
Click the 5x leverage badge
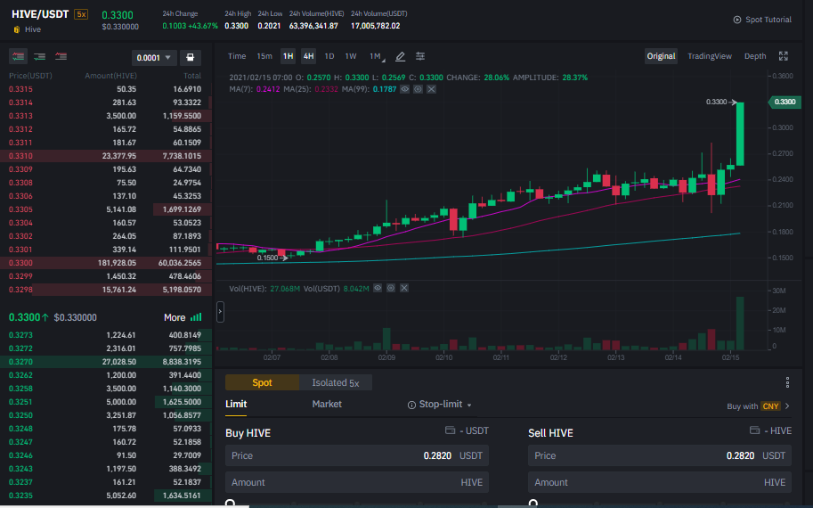tap(81, 14)
